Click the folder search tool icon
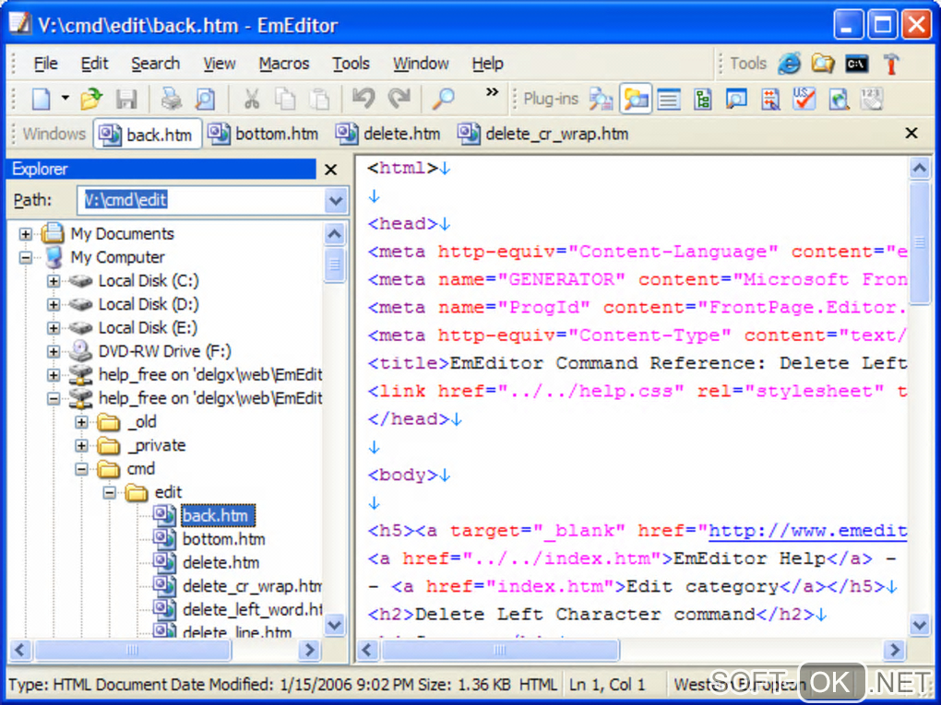 click(x=823, y=63)
